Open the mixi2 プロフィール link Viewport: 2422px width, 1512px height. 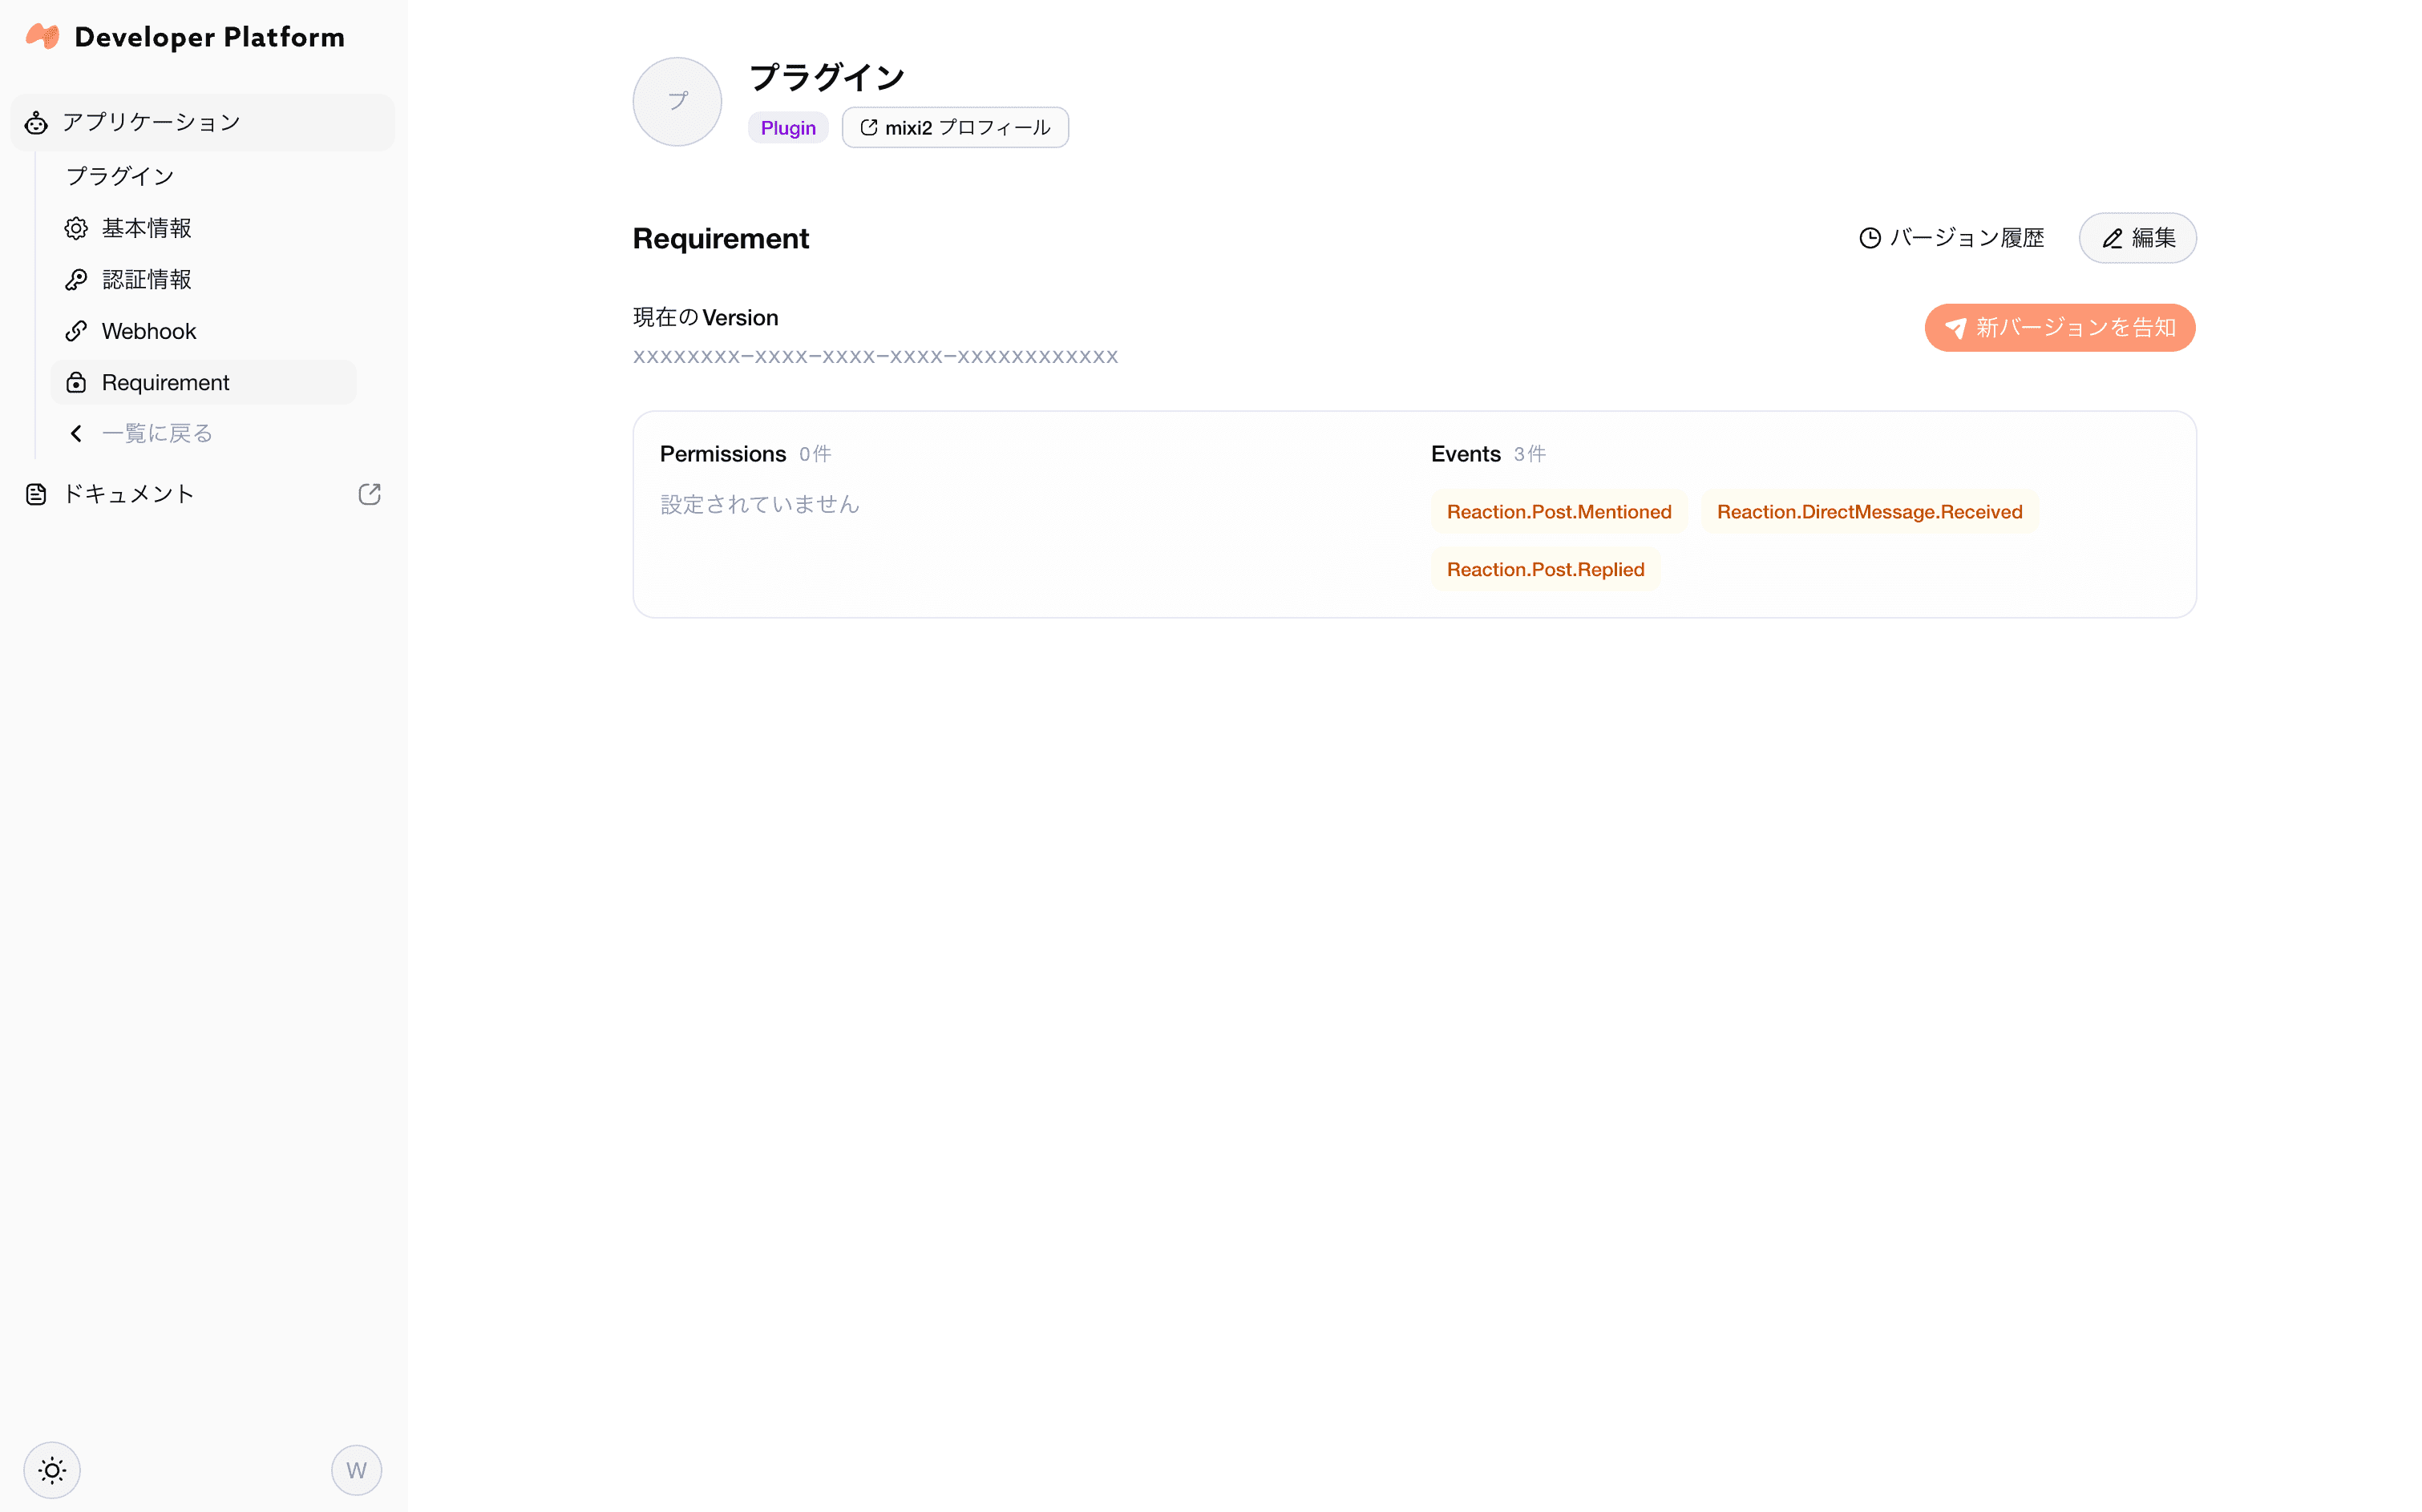point(954,127)
